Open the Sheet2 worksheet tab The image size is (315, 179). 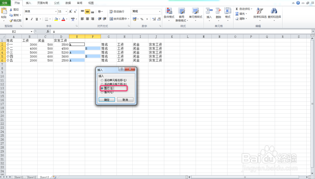point(31,177)
